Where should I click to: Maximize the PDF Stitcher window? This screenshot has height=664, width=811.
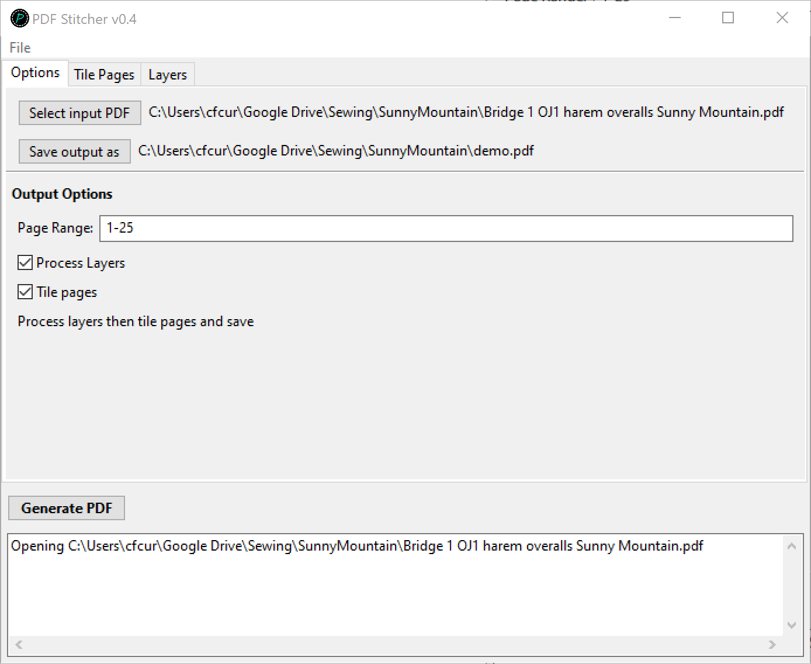pos(728,18)
